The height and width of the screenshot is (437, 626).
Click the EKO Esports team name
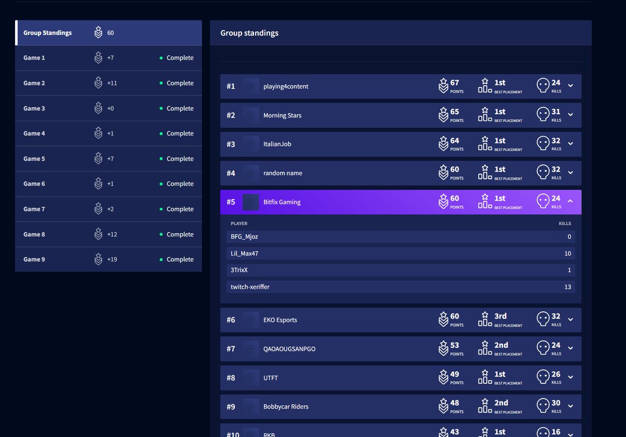pos(280,320)
